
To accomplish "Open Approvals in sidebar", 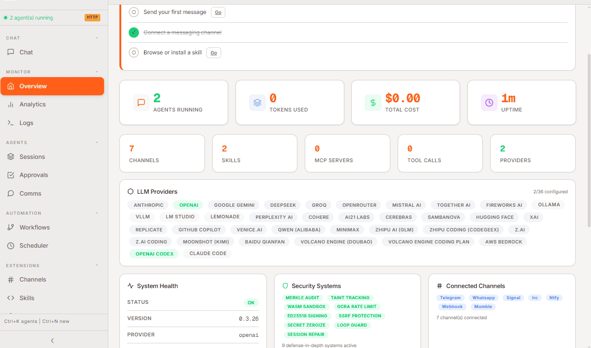I will click(52, 175).
